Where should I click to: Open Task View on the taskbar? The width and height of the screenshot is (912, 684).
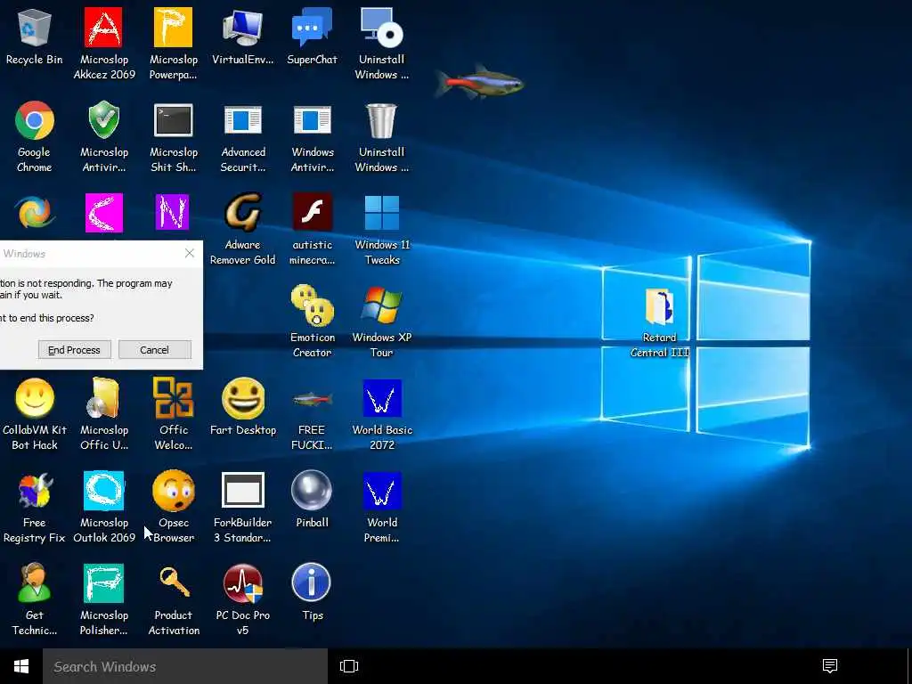point(349,666)
